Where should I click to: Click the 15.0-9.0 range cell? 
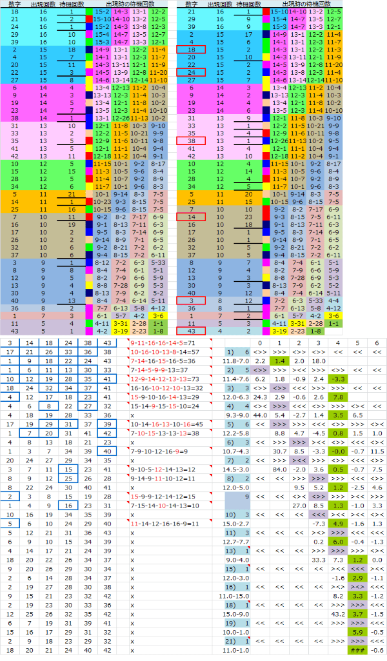(237, 614)
